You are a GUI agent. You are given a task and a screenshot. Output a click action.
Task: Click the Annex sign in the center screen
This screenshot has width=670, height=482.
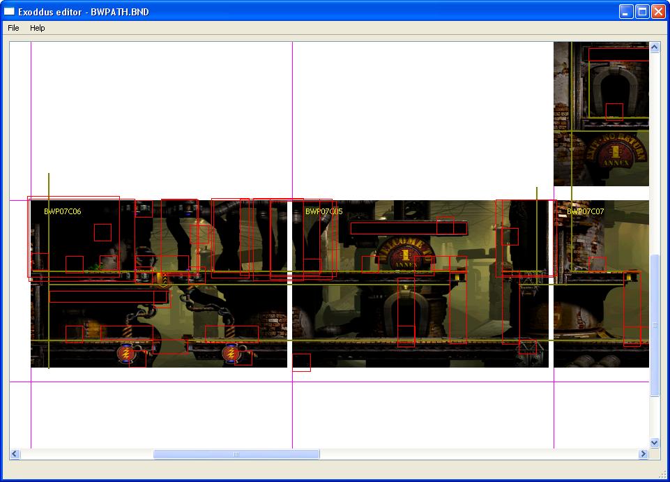pyautogui.click(x=406, y=254)
